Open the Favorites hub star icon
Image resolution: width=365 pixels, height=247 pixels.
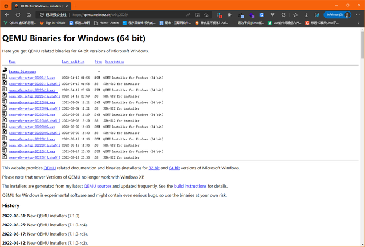295,15
